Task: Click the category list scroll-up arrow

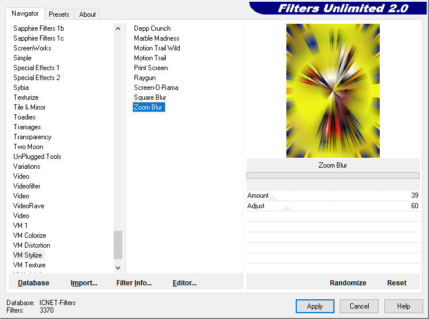Action: pos(118,28)
